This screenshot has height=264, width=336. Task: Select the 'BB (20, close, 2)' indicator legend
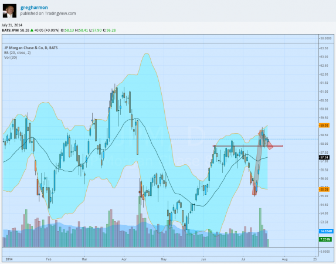coord(18,53)
